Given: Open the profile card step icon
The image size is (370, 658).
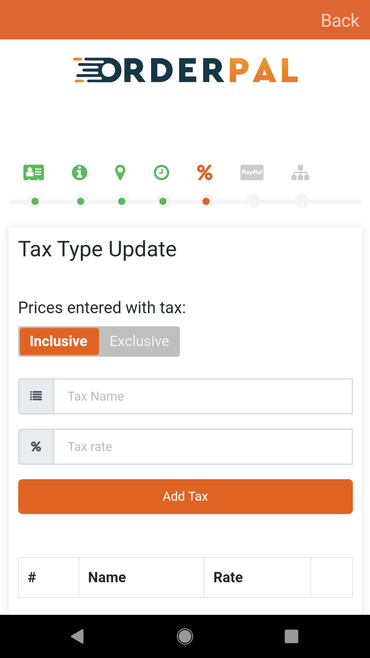Looking at the screenshot, I should coord(34,173).
